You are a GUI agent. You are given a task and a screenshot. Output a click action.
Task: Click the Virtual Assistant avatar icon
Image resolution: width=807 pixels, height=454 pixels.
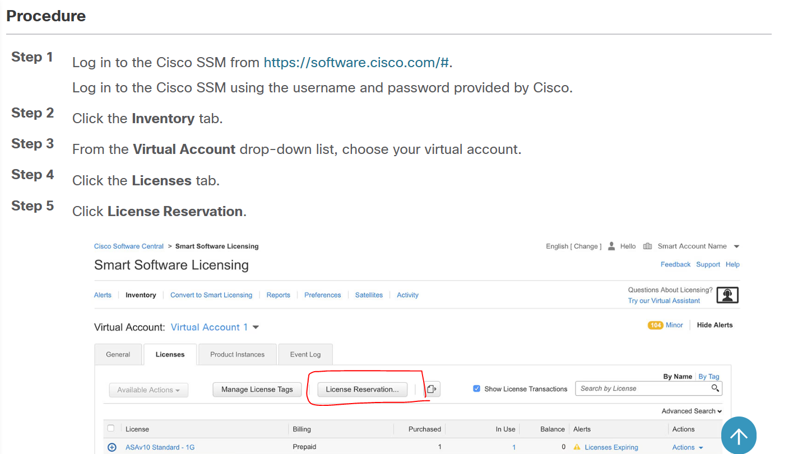click(x=727, y=295)
